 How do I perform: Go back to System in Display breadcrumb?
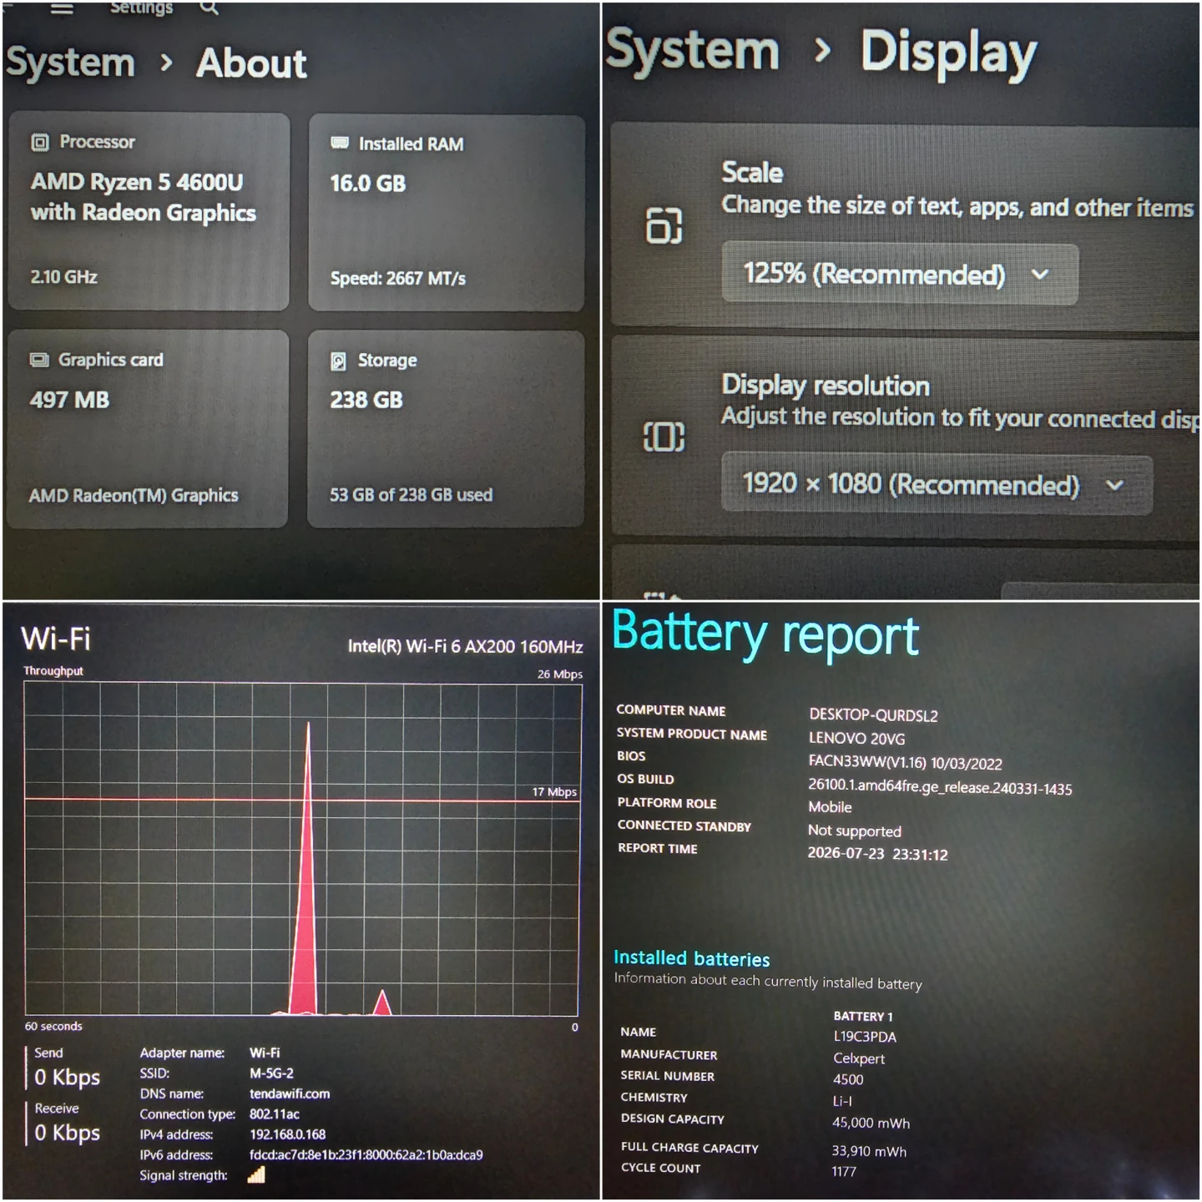point(693,50)
